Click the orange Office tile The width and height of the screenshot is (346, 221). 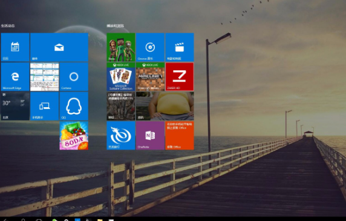tap(180, 136)
